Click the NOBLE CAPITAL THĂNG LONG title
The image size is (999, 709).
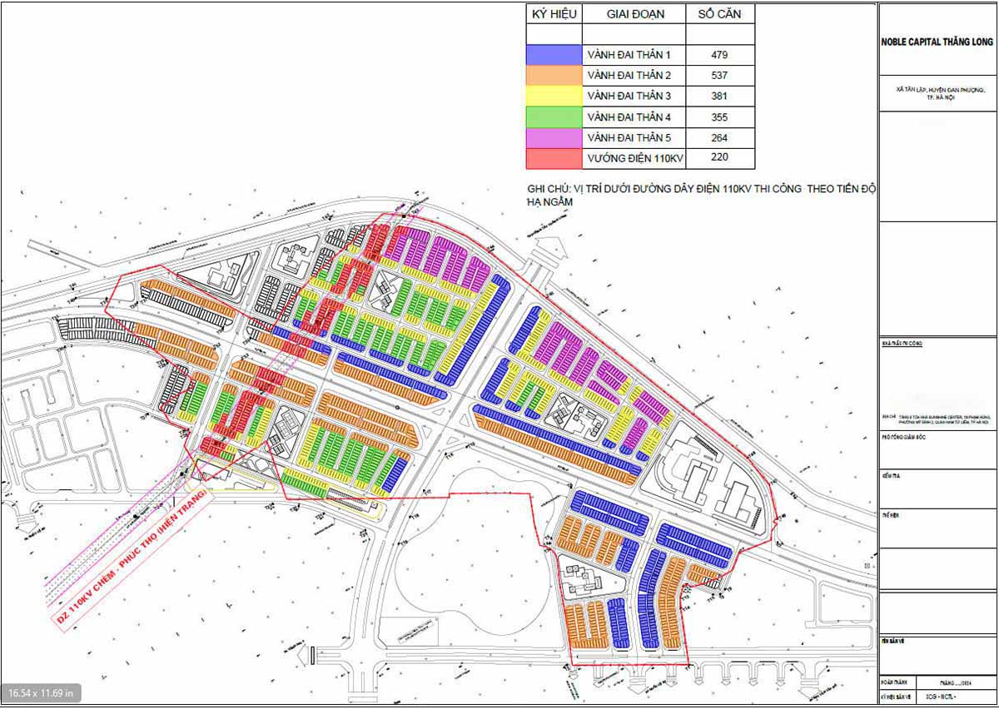(938, 42)
